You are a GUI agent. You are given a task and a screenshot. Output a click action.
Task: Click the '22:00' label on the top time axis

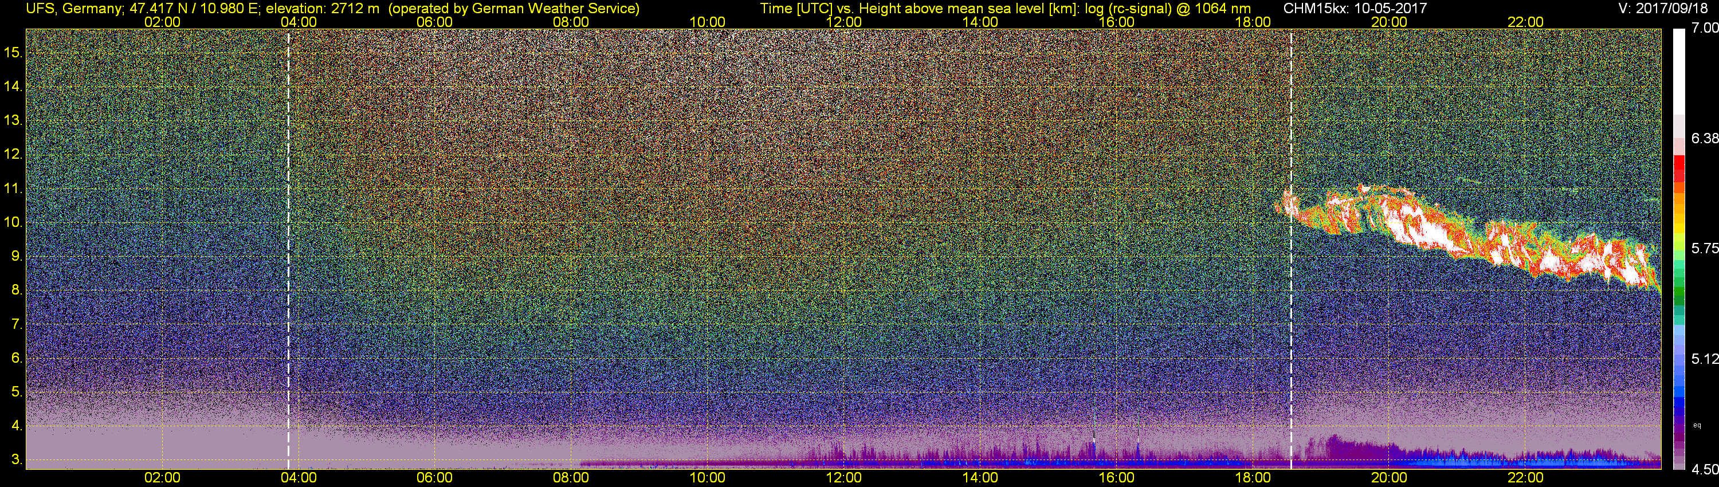tap(1525, 22)
